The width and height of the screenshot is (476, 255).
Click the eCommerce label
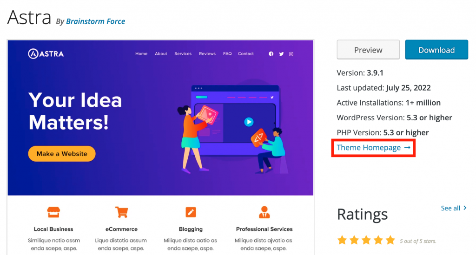click(121, 229)
